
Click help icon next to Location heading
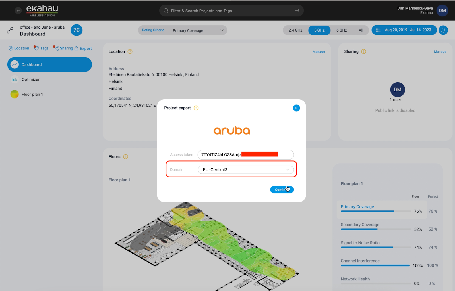coord(130,51)
